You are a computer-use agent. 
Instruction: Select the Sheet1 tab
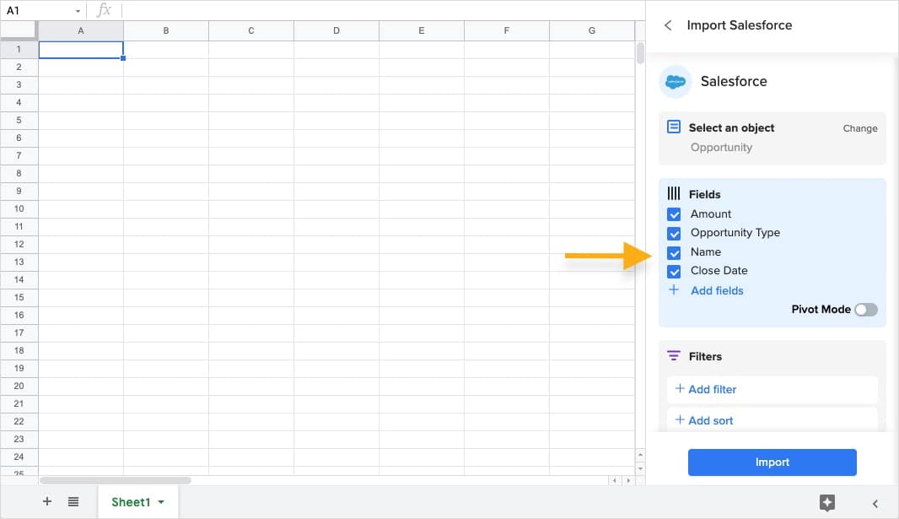click(130, 502)
